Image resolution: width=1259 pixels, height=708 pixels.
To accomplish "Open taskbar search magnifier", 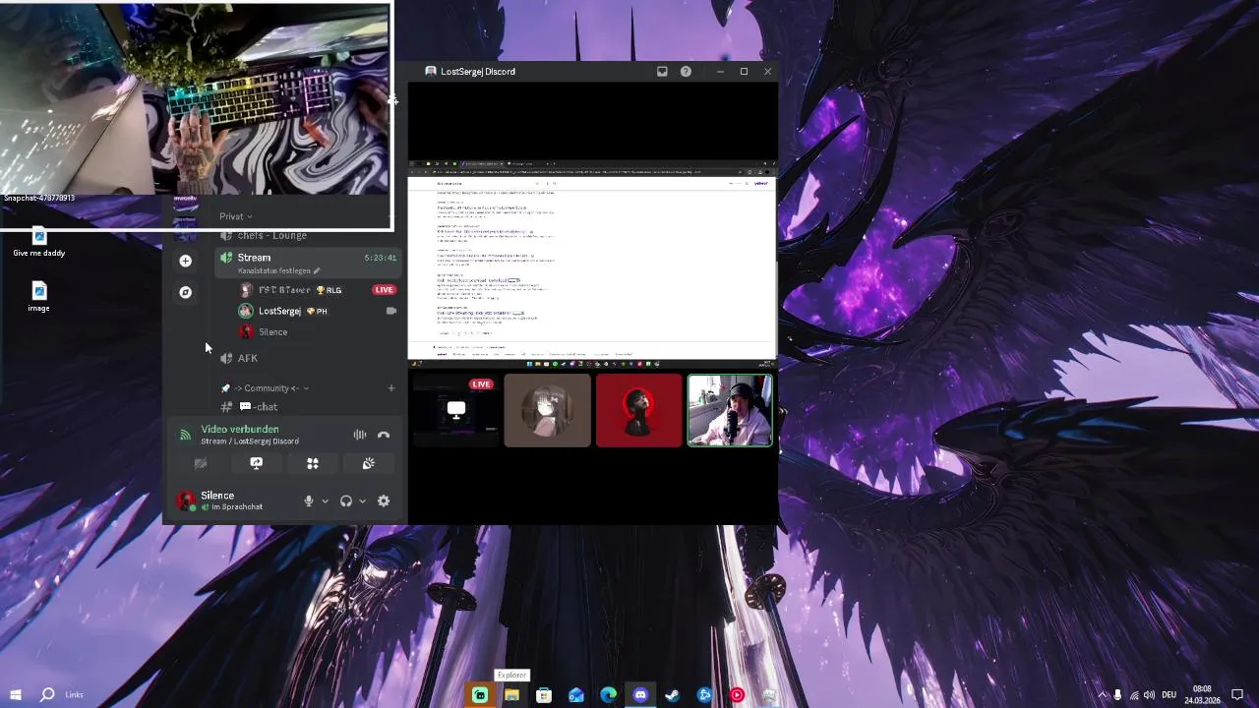I will pyautogui.click(x=47, y=695).
